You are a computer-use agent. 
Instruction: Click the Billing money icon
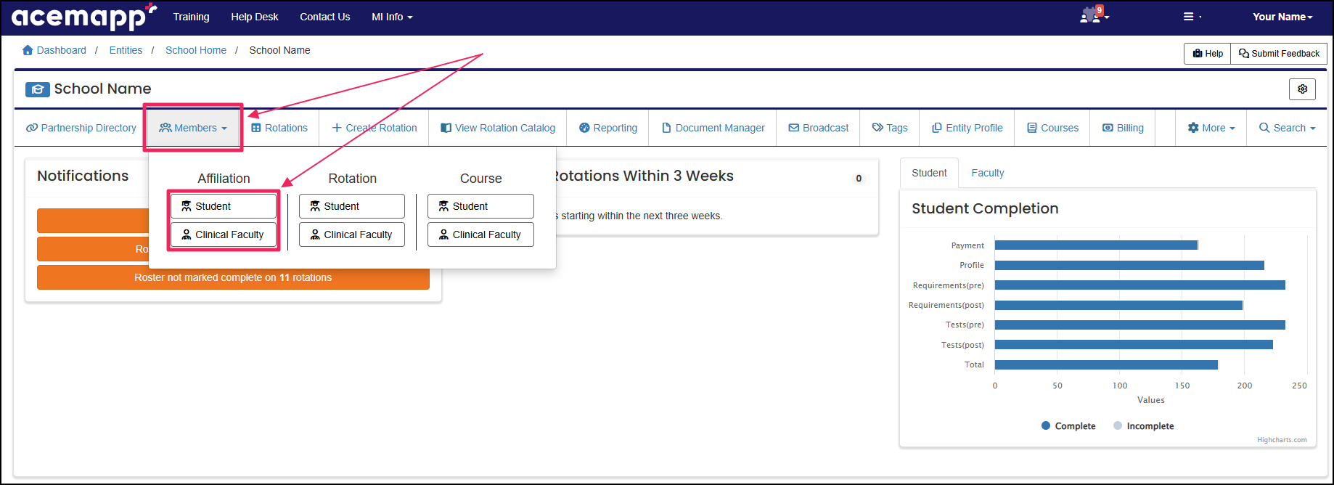point(1108,128)
